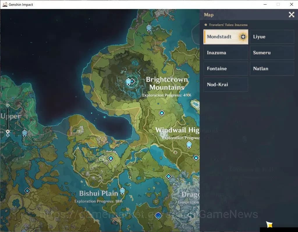Click the compass icon on Mondstadt button

coord(243,37)
